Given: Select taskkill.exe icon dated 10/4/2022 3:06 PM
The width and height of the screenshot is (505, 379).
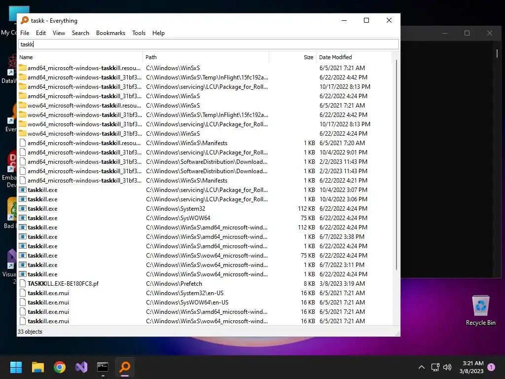Looking at the screenshot, I should click(23, 199).
